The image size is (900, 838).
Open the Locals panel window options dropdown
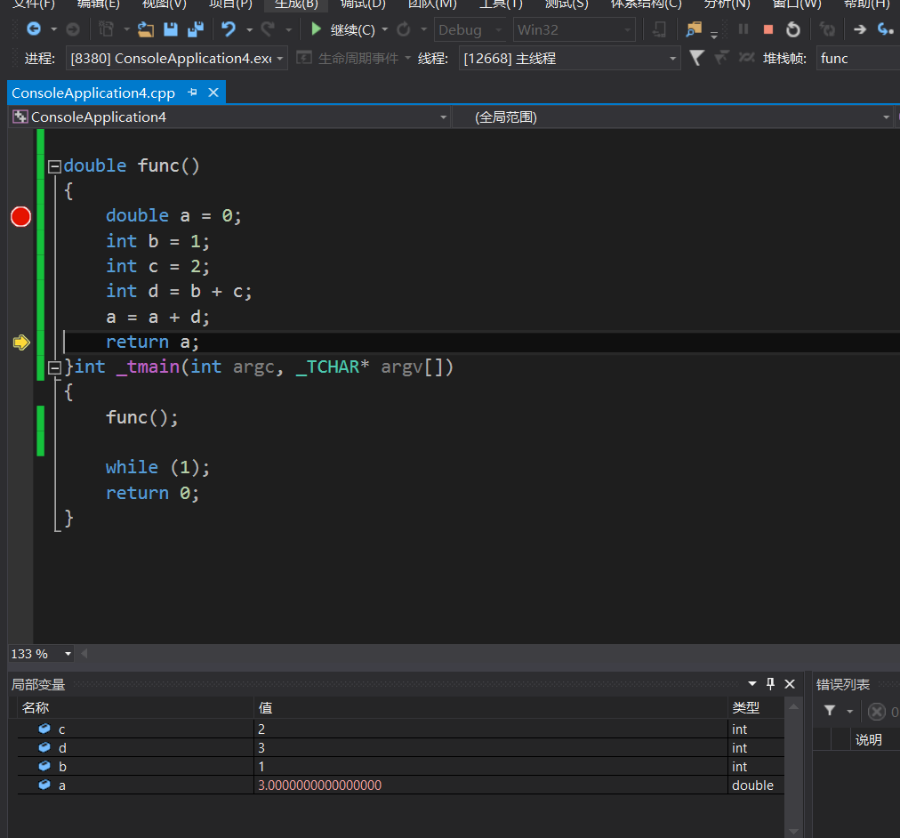coord(752,683)
